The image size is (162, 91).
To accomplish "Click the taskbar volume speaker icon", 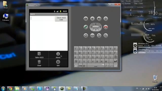I will click(149, 89).
